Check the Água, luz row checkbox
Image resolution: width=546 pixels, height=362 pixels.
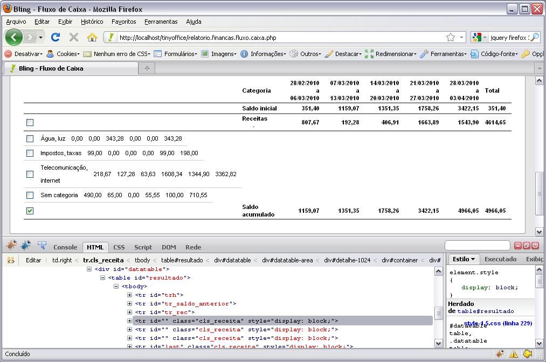pos(30,138)
